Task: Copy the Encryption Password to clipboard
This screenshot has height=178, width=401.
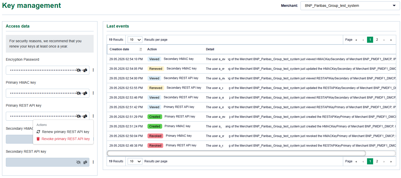Action: coord(85,70)
